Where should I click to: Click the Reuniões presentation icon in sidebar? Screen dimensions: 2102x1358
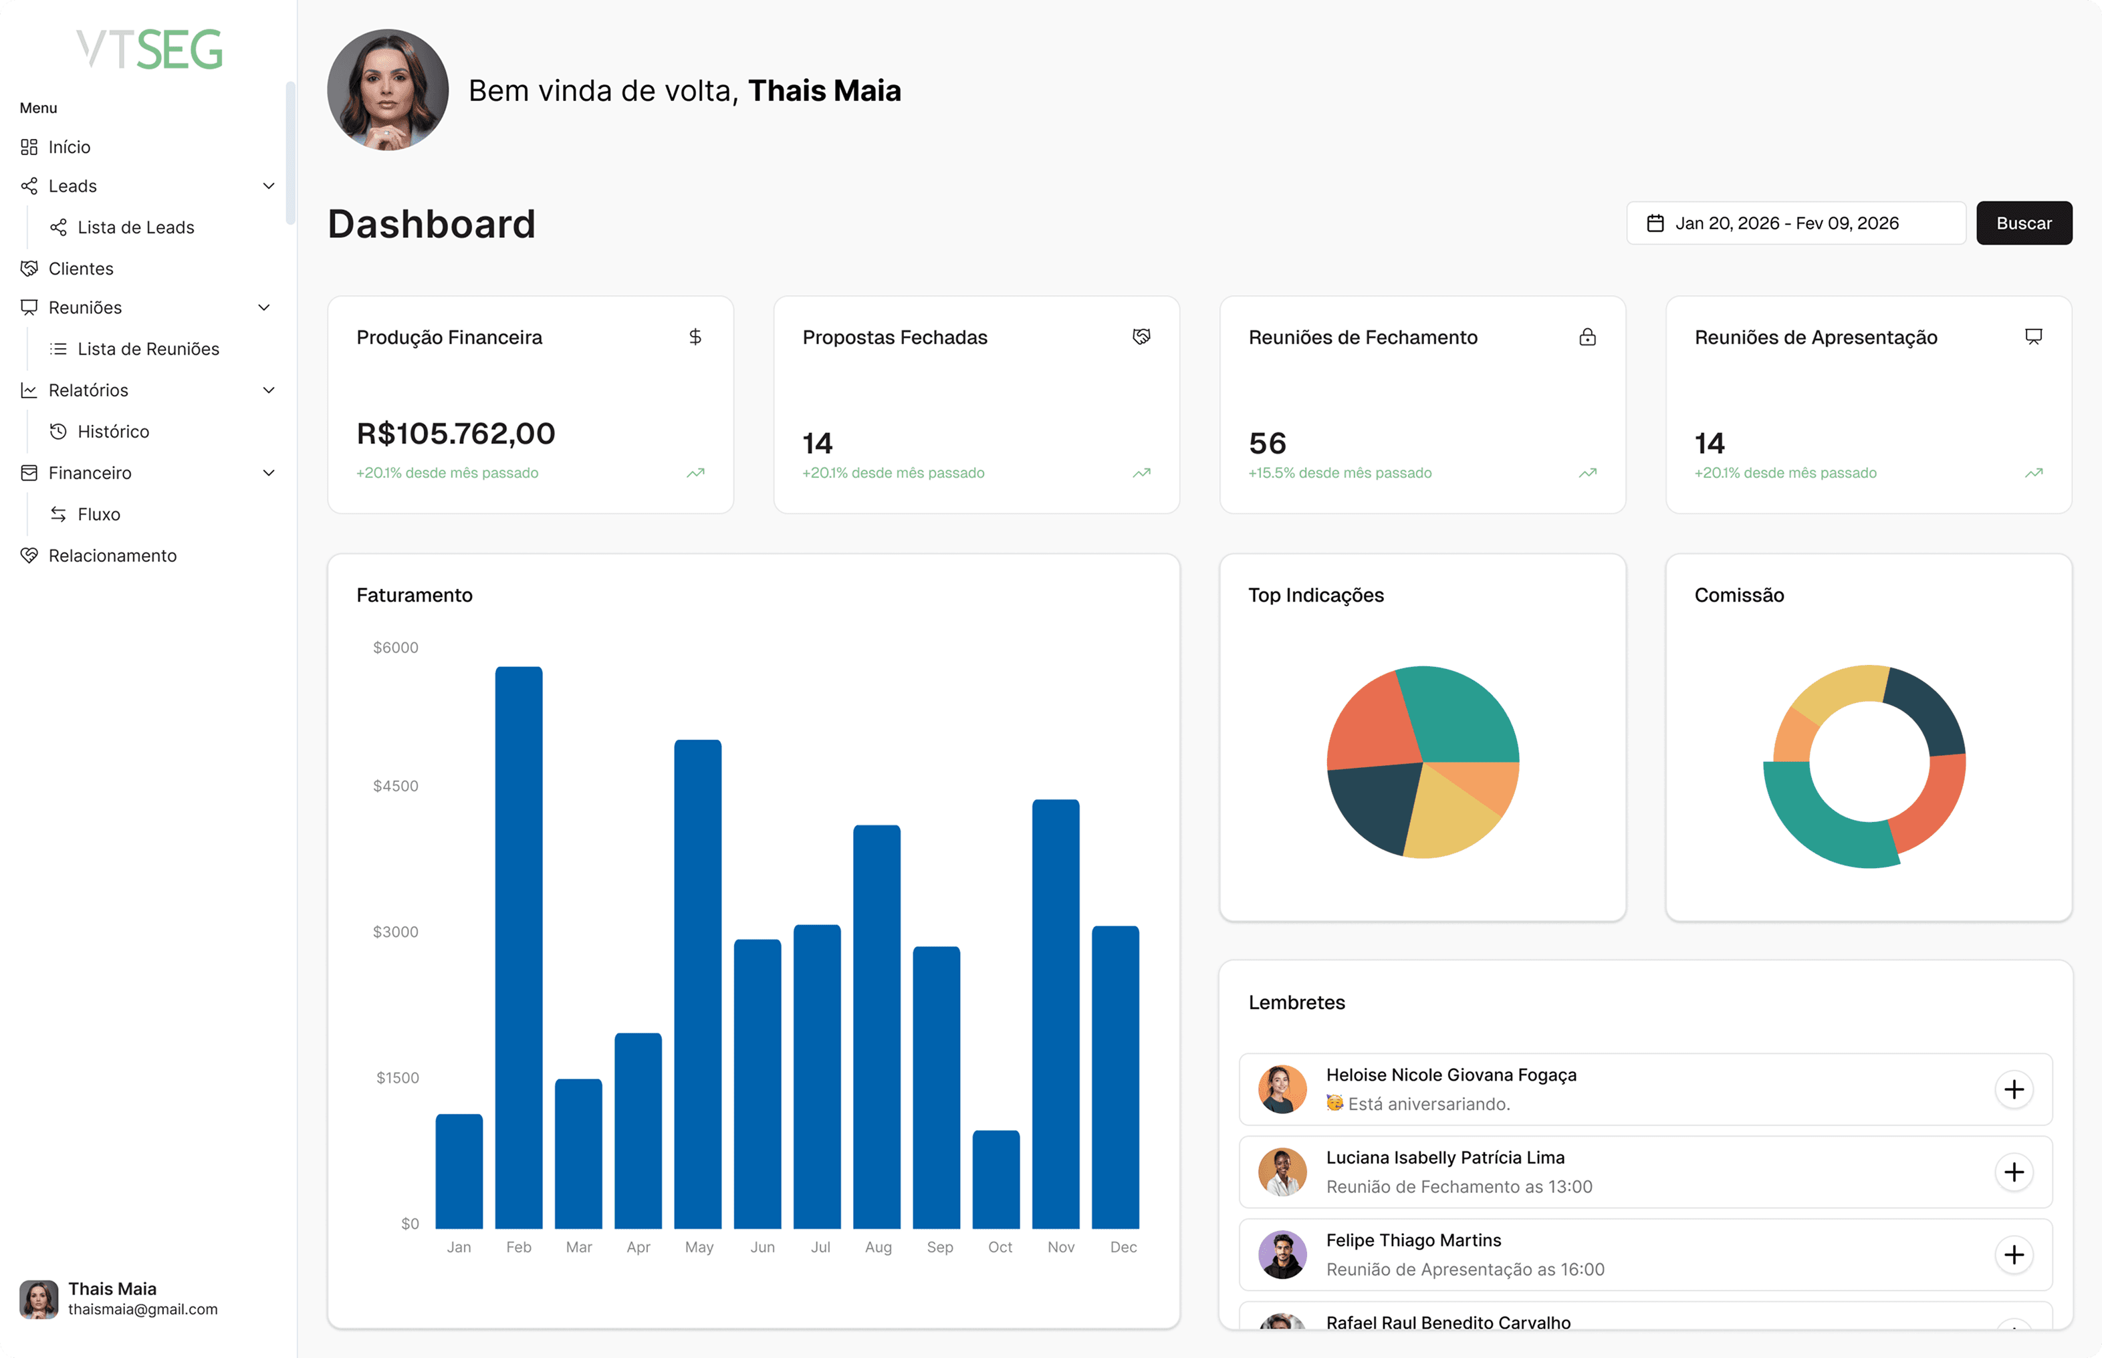[29, 307]
